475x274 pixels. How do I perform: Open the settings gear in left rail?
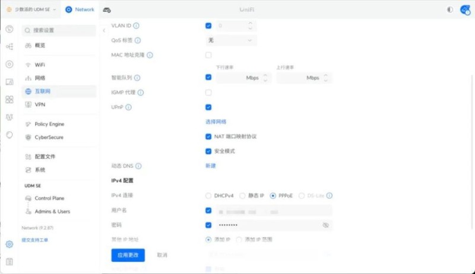[9, 244]
